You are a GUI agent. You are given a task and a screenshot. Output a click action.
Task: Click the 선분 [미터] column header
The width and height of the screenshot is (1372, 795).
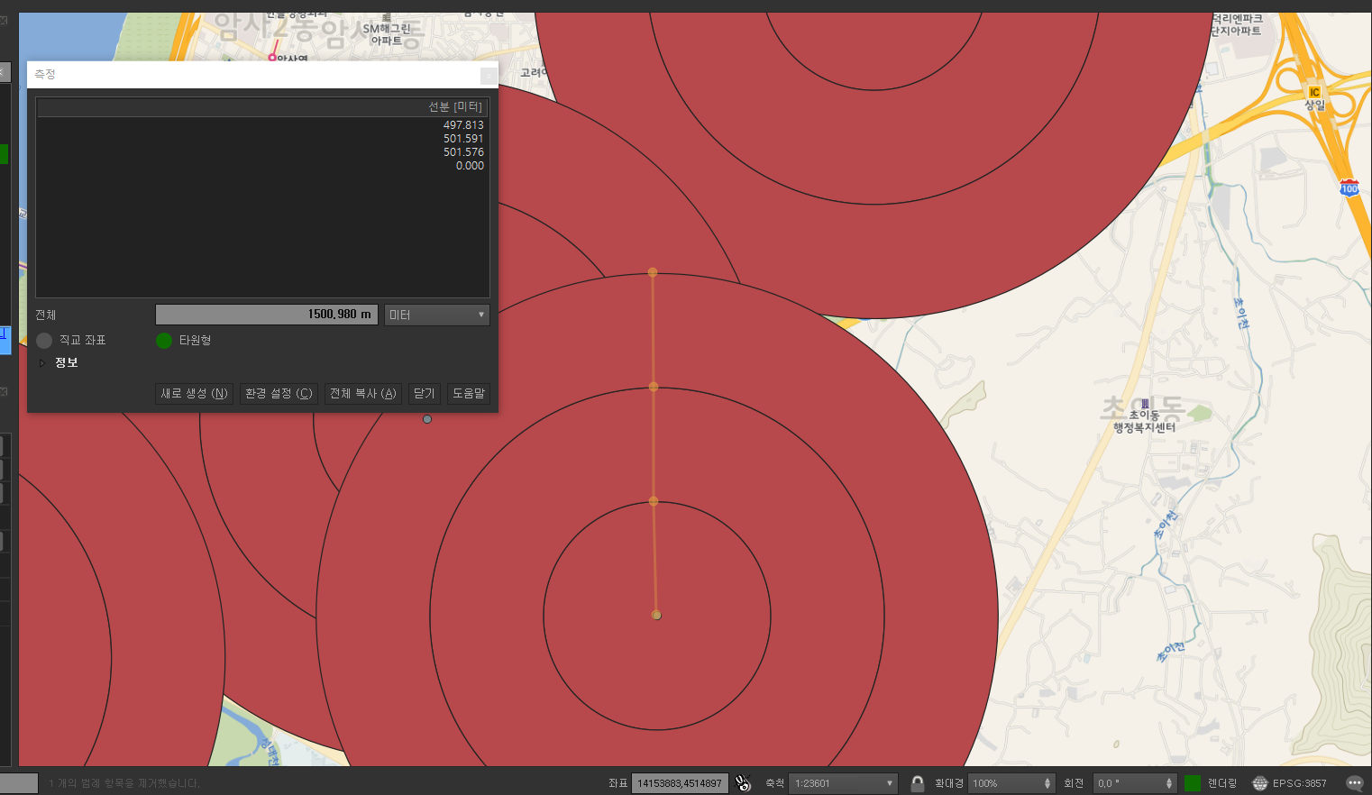pos(262,107)
